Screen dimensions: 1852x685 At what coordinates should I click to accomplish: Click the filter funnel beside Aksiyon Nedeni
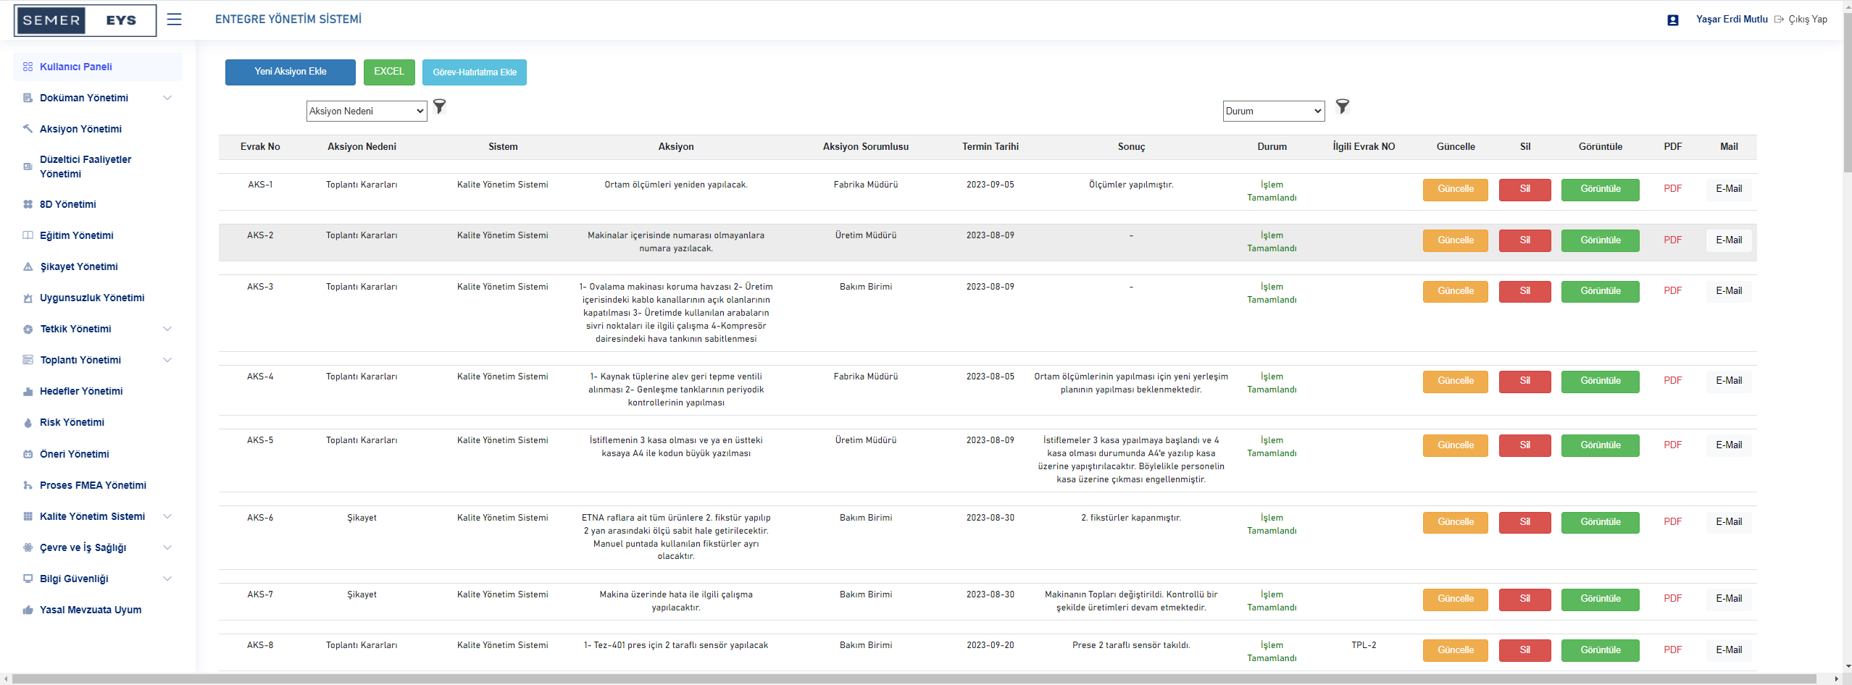(439, 107)
